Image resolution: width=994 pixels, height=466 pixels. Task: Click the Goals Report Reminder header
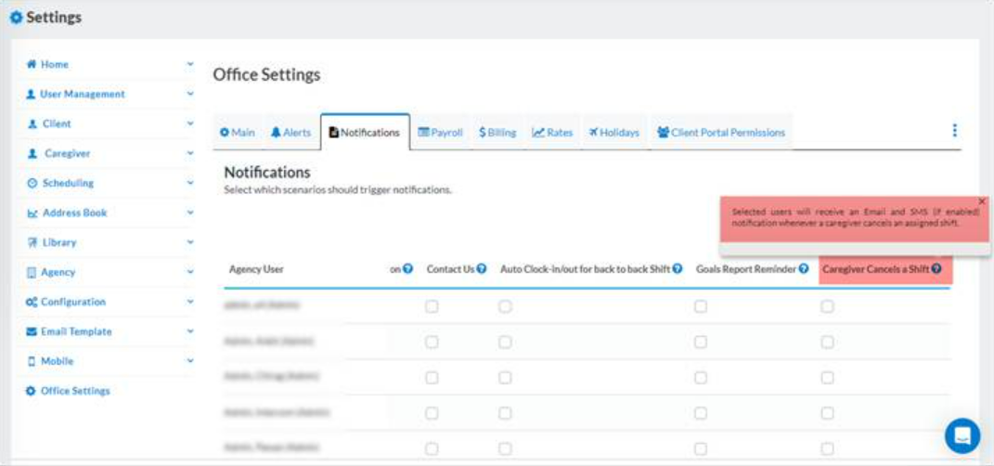tap(746, 269)
